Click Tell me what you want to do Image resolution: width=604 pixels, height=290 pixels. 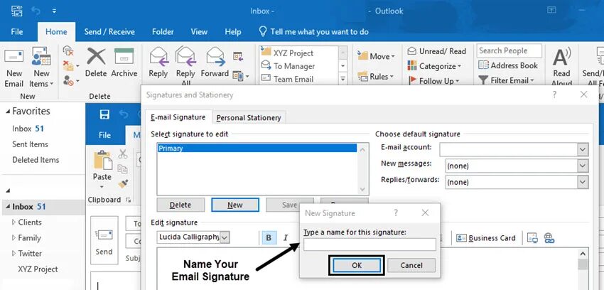[x=313, y=31]
